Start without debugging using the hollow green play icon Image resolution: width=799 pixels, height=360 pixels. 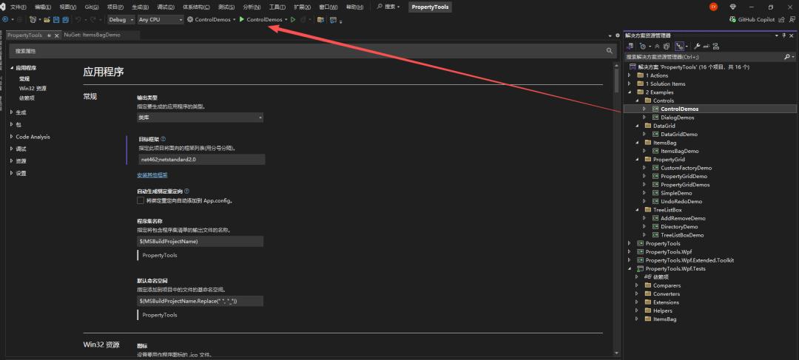[x=293, y=19]
